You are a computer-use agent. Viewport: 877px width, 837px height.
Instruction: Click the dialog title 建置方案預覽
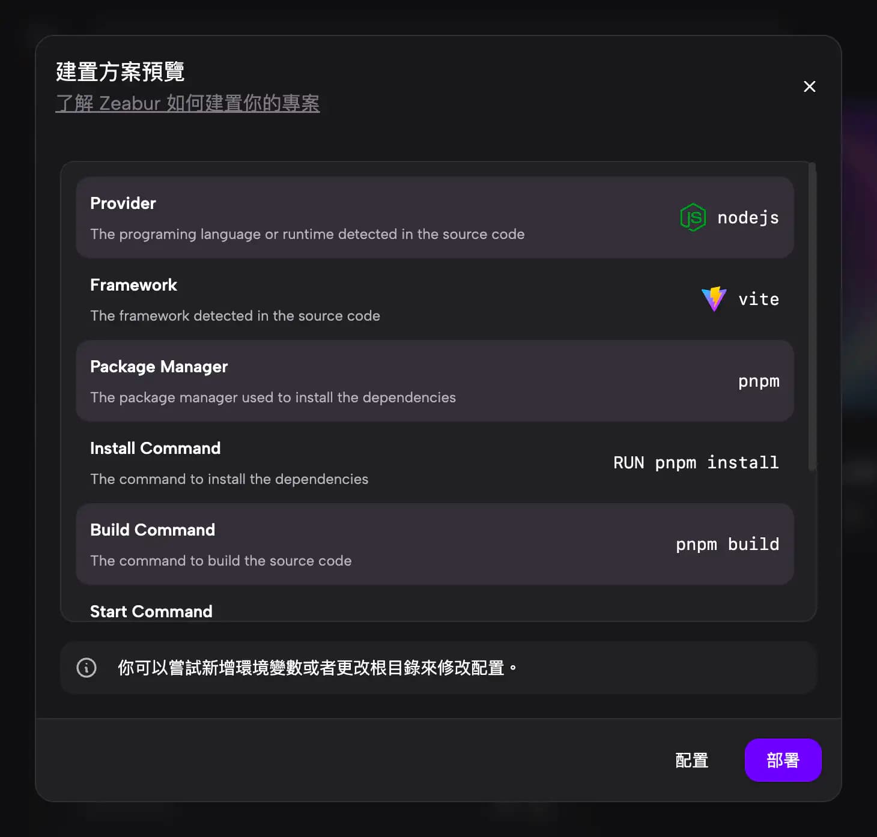pyautogui.click(x=120, y=71)
